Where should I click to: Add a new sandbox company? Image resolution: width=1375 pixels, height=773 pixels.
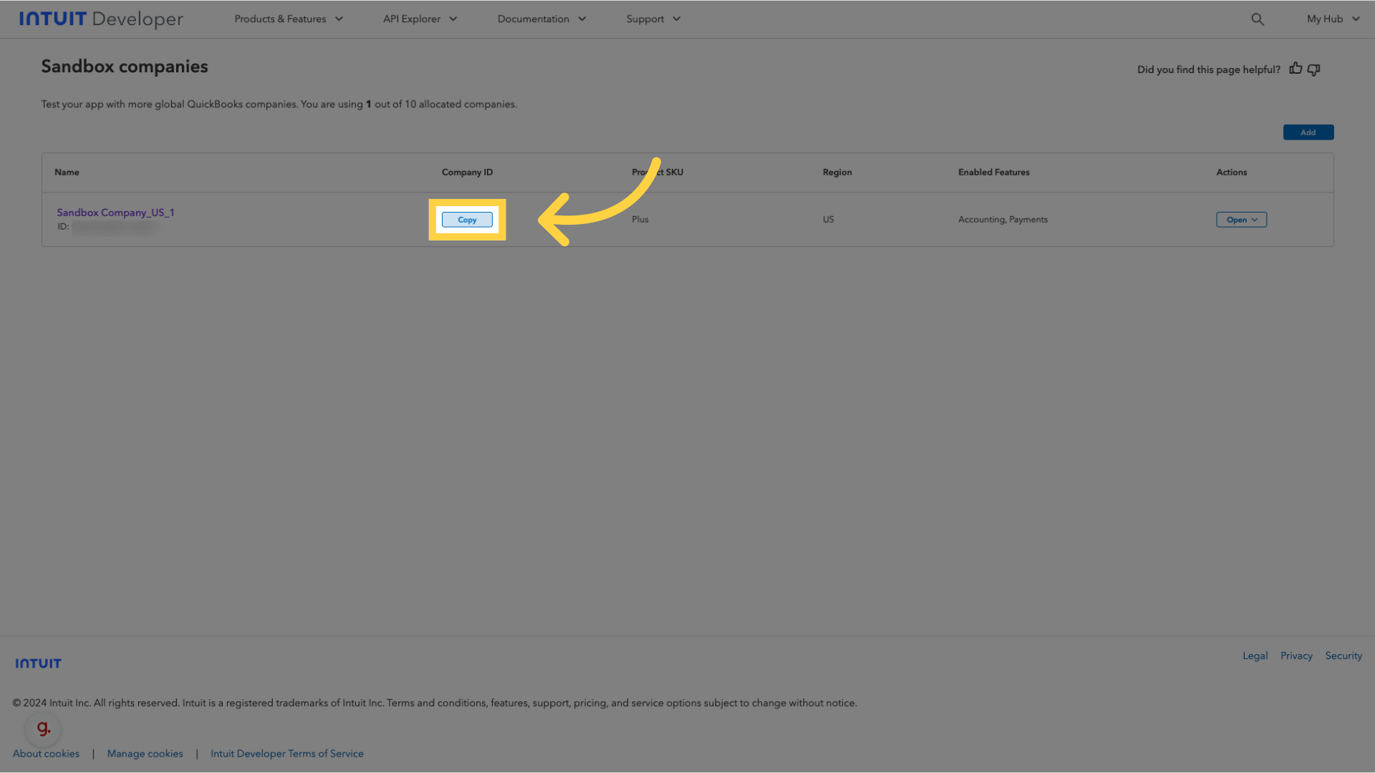tap(1308, 132)
